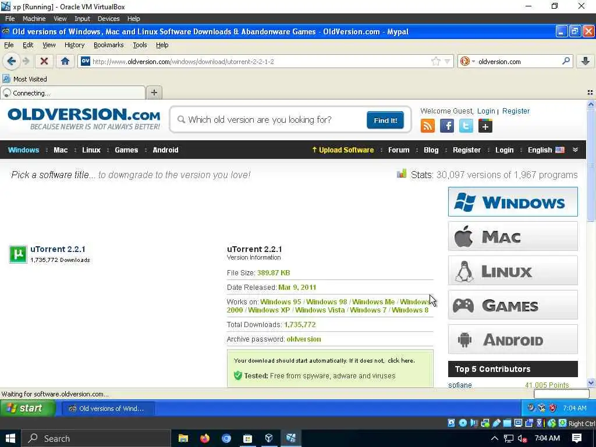
Task: Go back with the browser back arrow
Action: pos(12,61)
